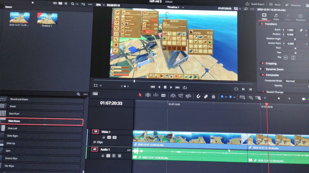Click the Custom Zoom icon
The height and width of the screenshot is (173, 309).
tap(258, 98)
